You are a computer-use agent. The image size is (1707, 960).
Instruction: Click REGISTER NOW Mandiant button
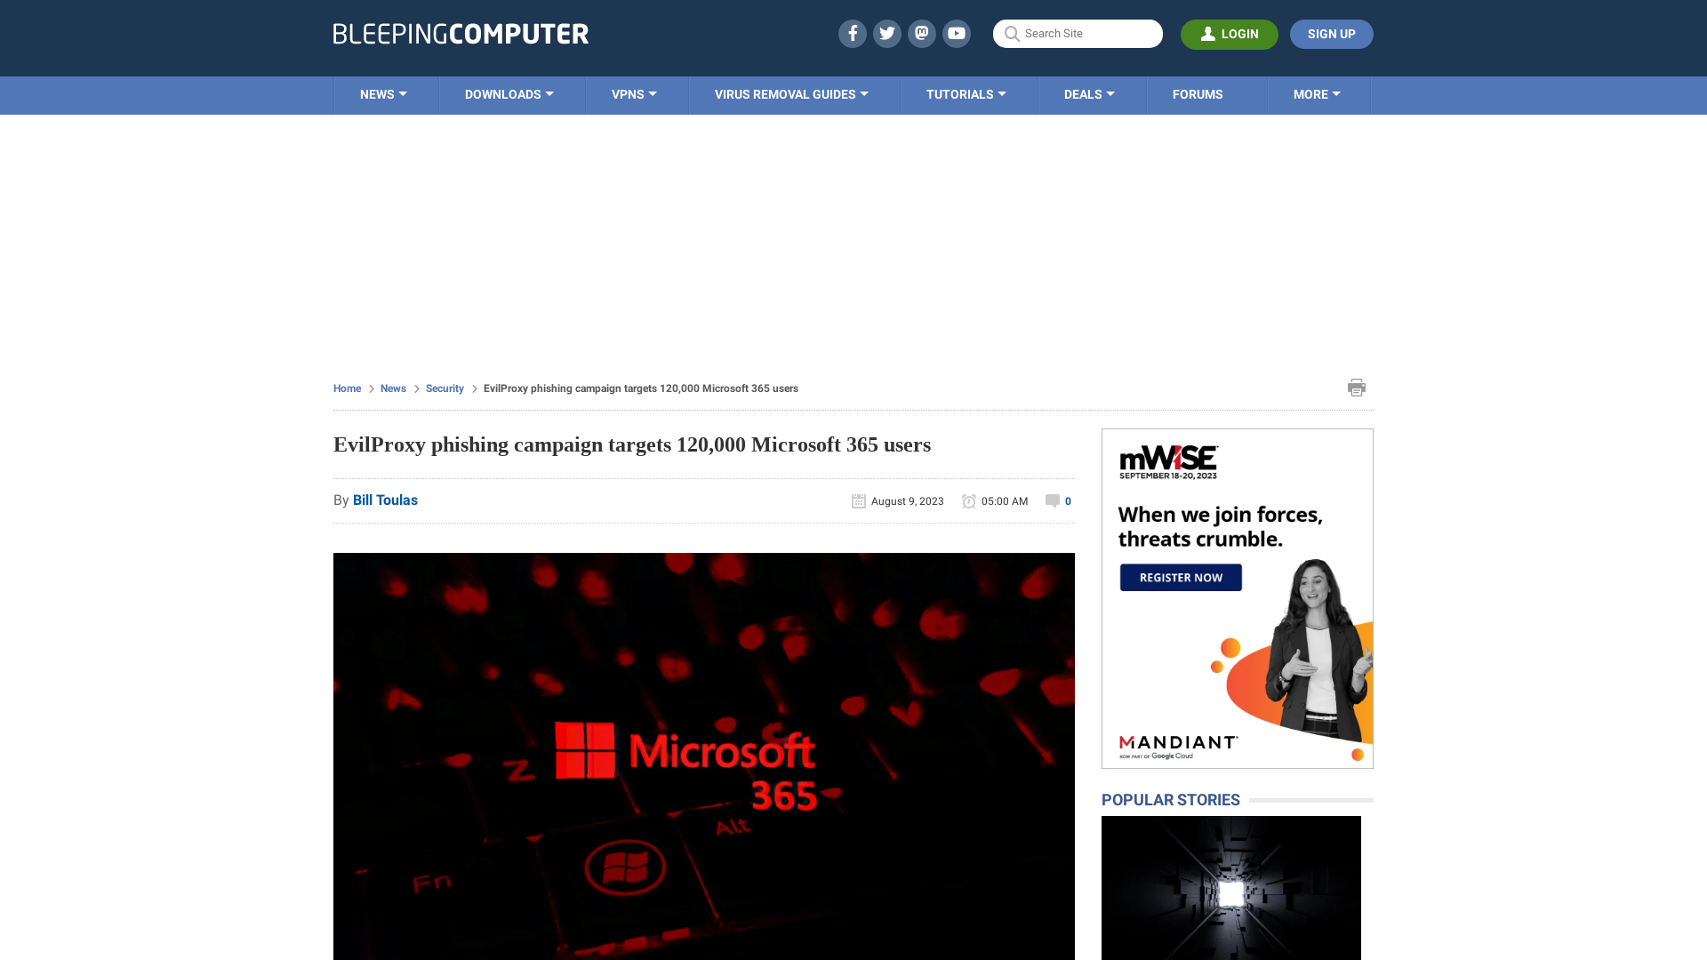coord(1181,577)
